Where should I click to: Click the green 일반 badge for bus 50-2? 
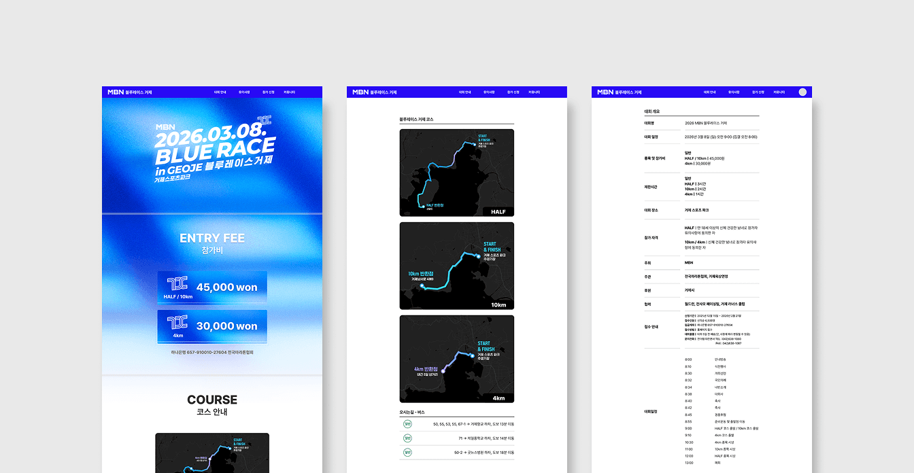[407, 452]
